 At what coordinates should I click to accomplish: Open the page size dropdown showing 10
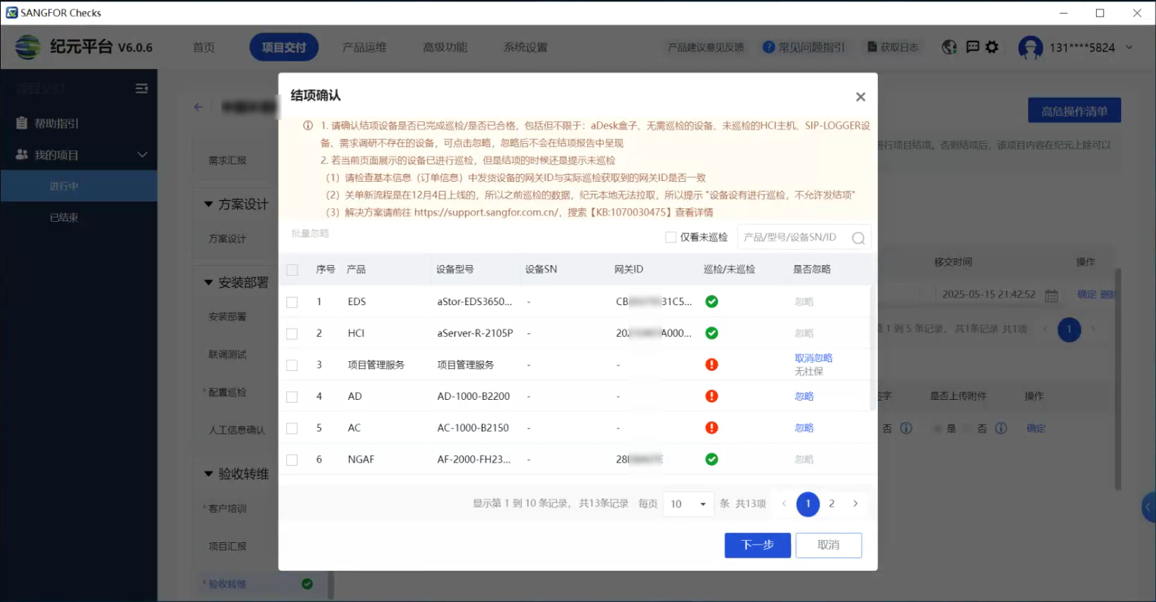(x=688, y=504)
